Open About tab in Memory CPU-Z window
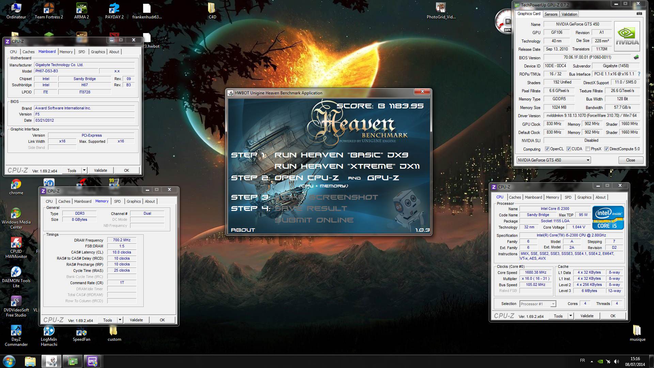654x368 pixels. point(150,201)
